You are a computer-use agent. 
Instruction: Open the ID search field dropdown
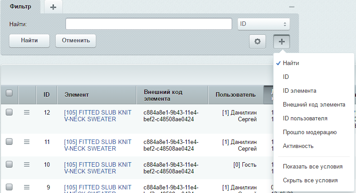tap(264, 24)
